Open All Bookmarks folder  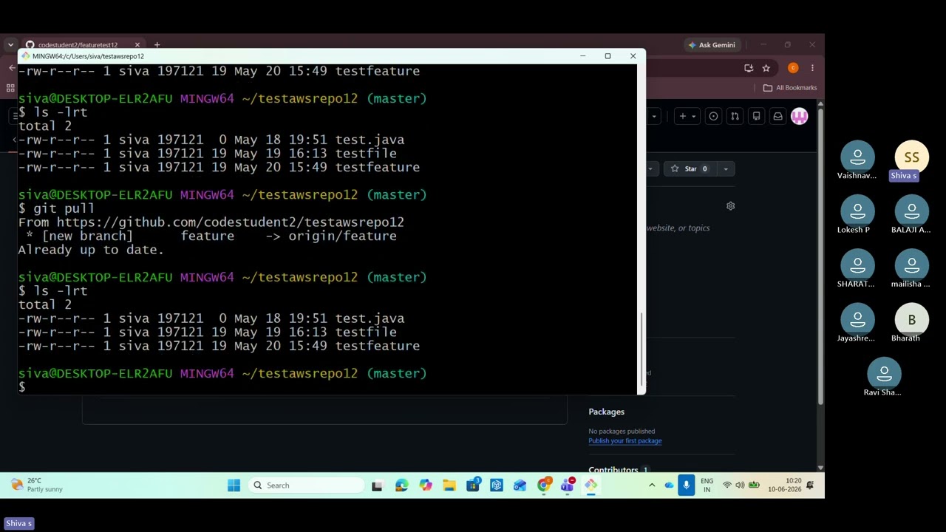(x=790, y=87)
